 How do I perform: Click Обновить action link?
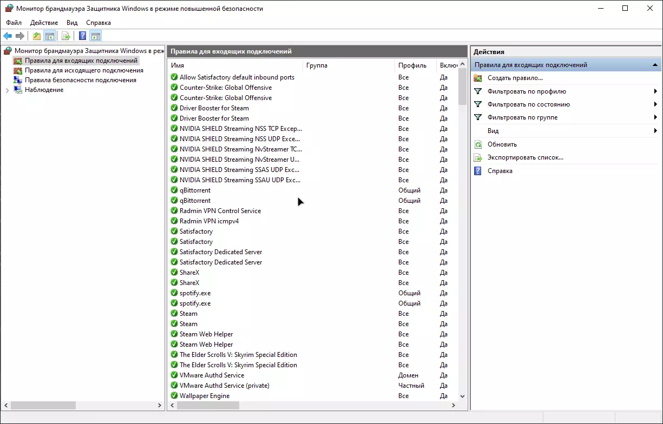(502, 144)
